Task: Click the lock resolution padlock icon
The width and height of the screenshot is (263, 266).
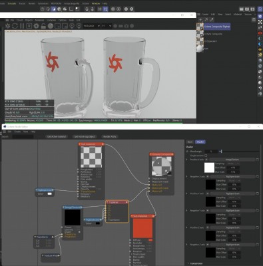Action: [43, 26]
